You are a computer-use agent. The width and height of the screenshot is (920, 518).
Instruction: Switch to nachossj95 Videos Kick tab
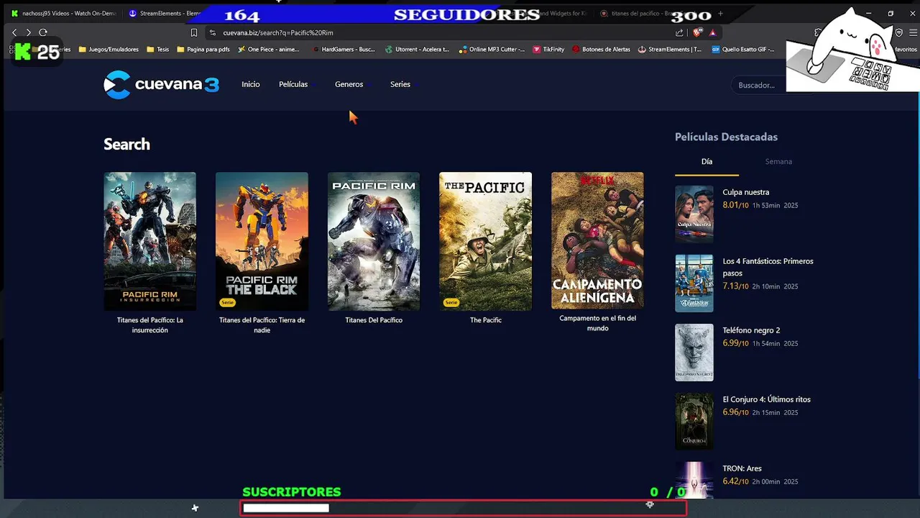coord(63,13)
